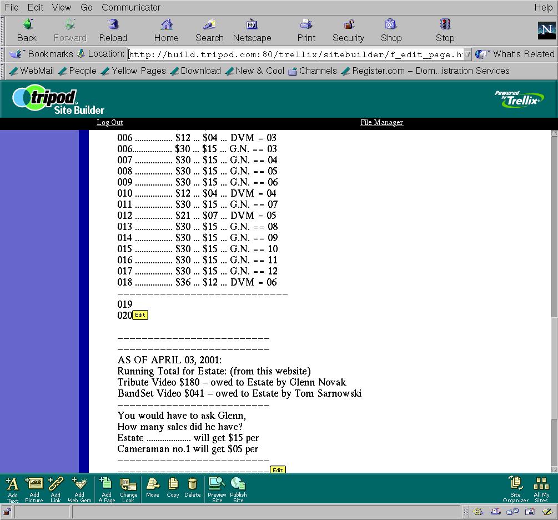Click the row "018" with $36 ... $12

pyautogui.click(x=197, y=282)
